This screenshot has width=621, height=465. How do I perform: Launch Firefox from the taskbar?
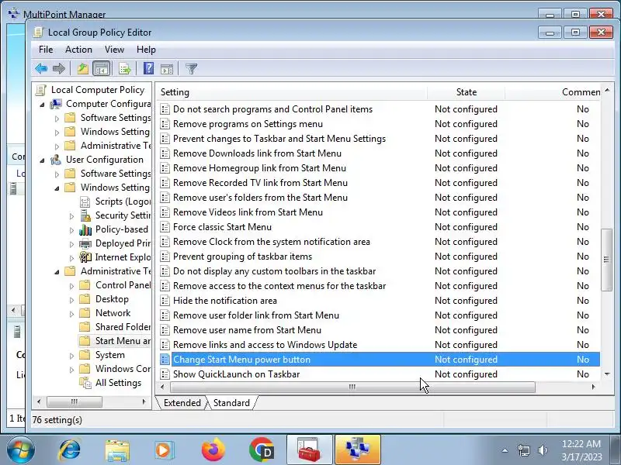point(213,450)
